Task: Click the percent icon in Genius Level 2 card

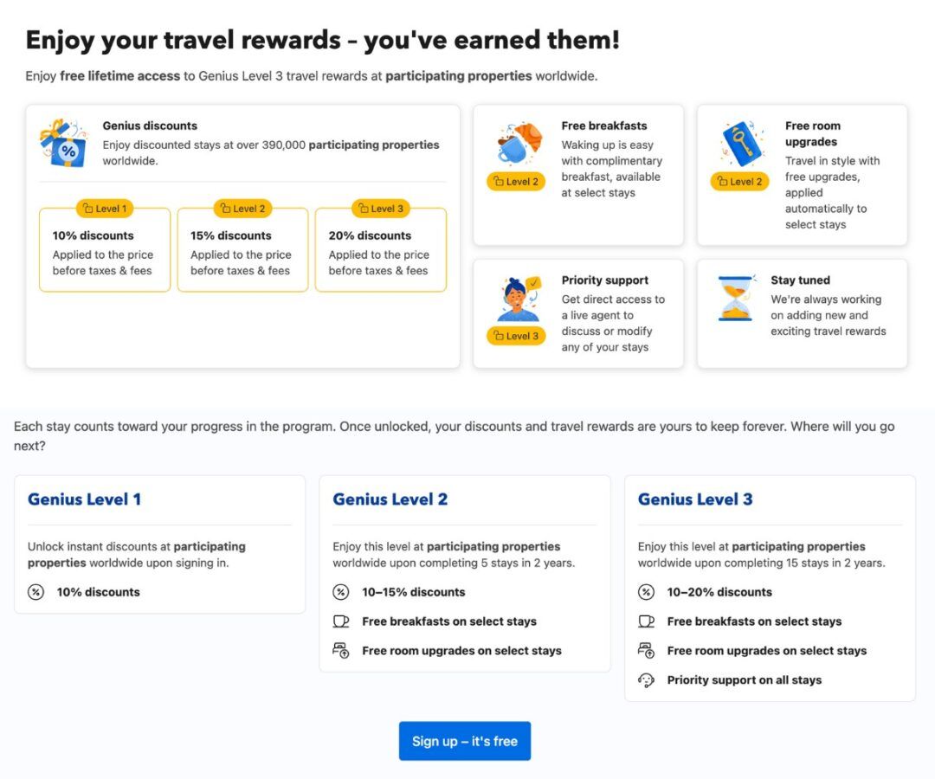Action: tap(339, 592)
